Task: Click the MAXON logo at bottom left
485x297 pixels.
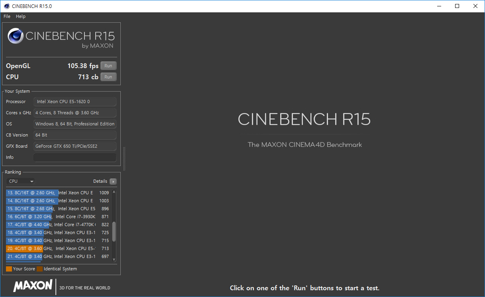Action: tap(33, 286)
